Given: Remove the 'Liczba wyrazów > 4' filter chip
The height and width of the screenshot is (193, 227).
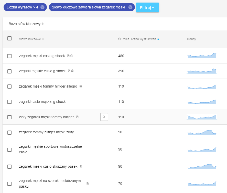Looking at the screenshot, I should pos(42,7).
